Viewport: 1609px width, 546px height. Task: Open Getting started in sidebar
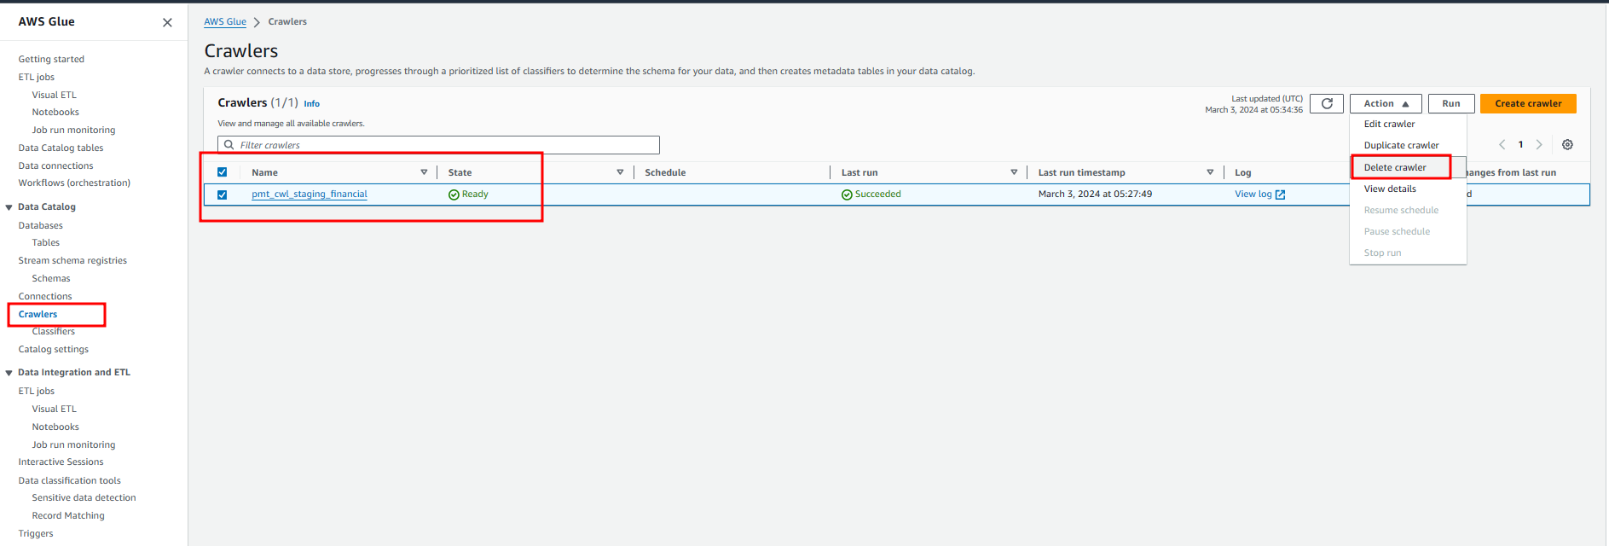(51, 60)
